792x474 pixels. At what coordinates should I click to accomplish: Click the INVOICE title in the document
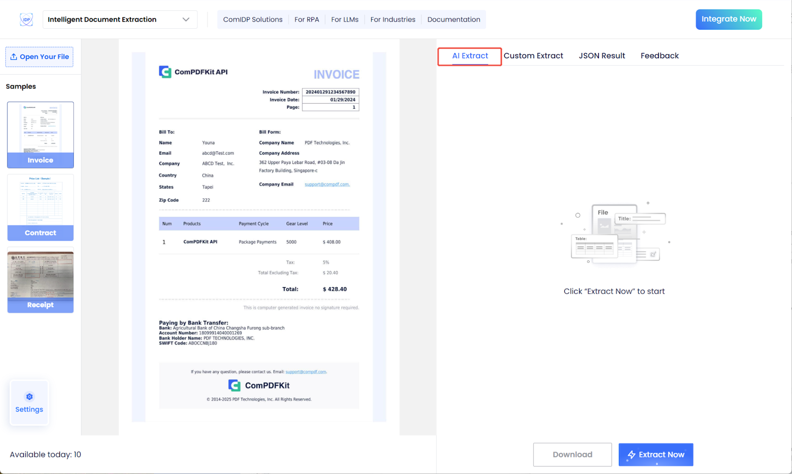click(337, 75)
